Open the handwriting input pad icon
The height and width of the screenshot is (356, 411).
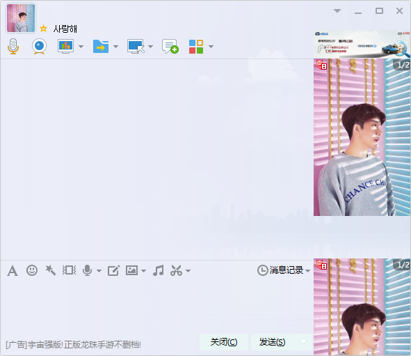[x=114, y=270]
